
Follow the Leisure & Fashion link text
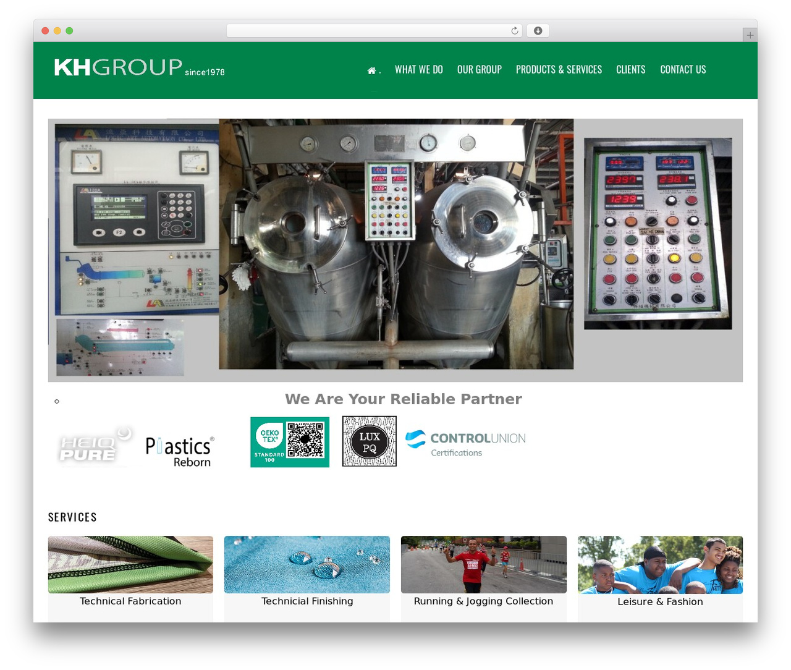click(660, 602)
